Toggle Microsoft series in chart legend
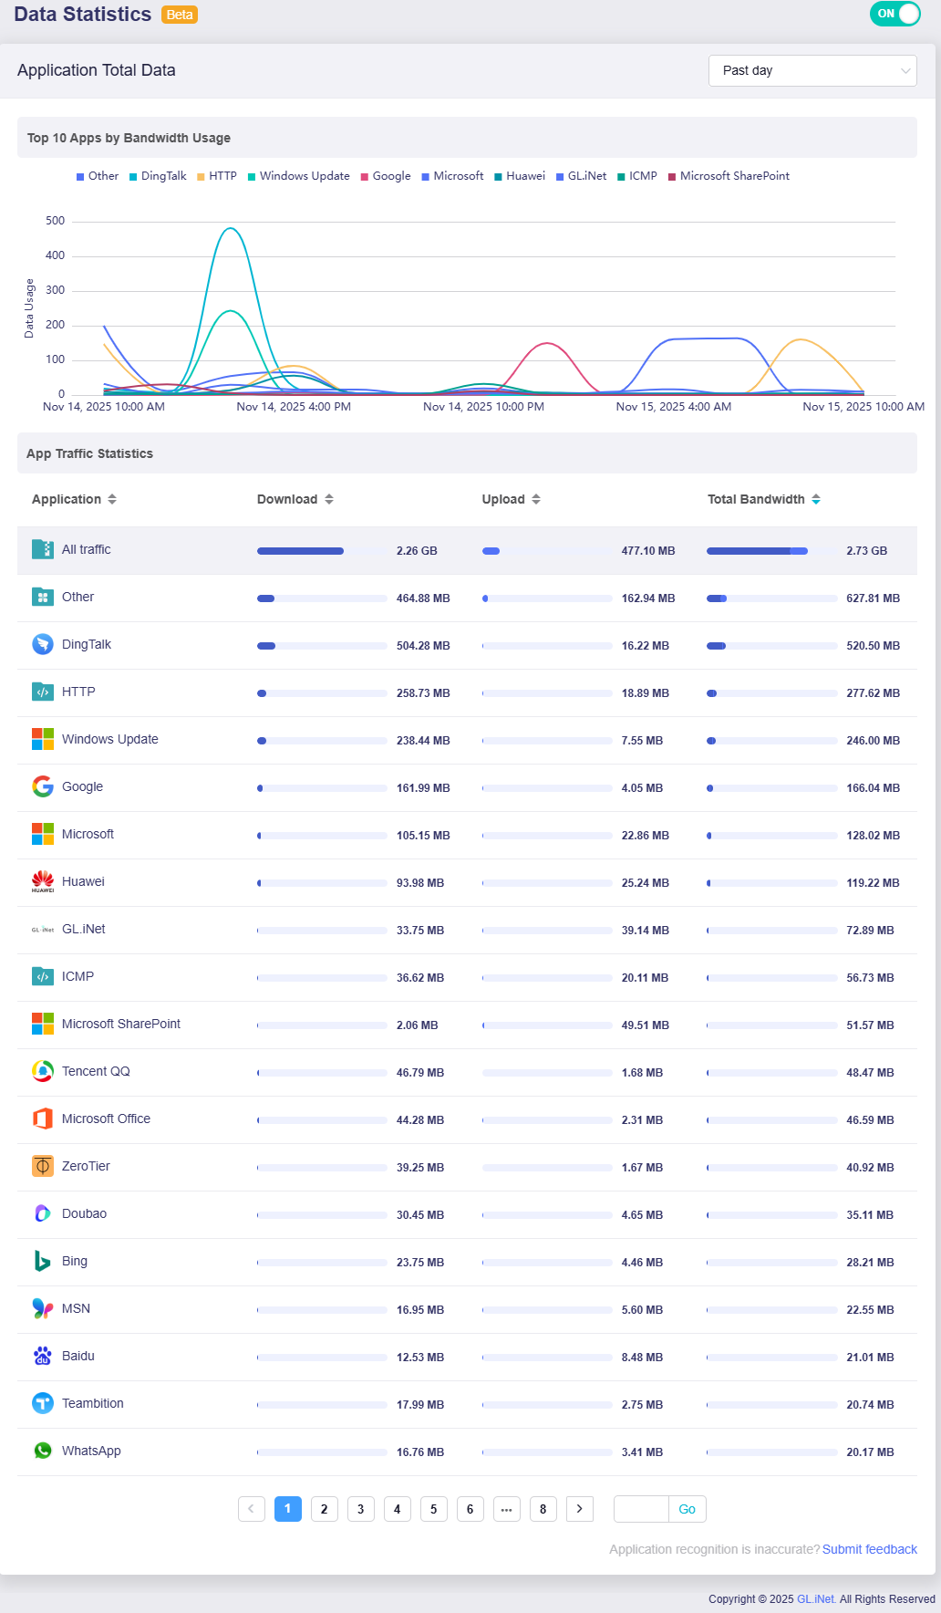 point(452,176)
